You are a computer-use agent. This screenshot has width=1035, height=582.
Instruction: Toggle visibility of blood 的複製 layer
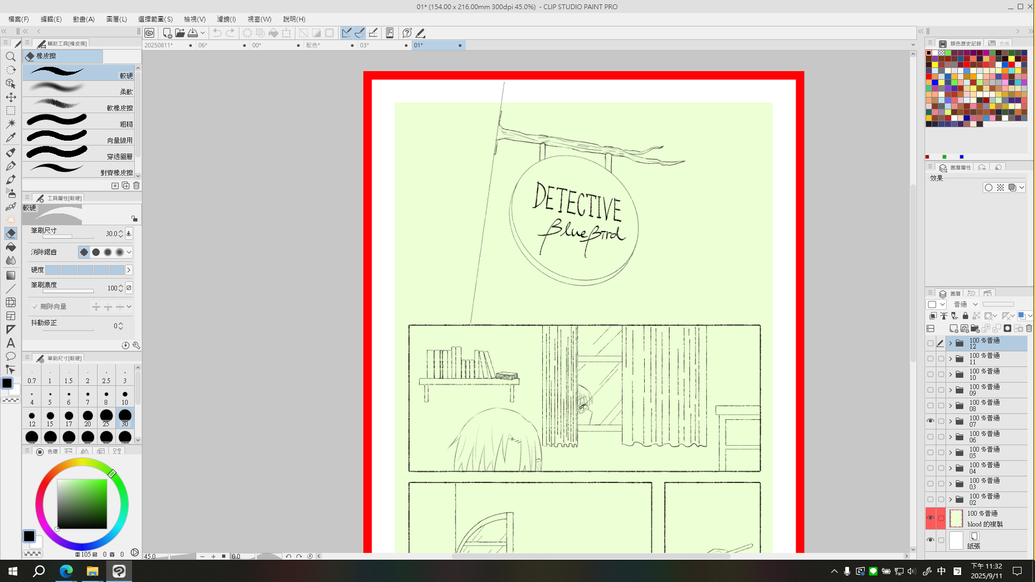930,518
